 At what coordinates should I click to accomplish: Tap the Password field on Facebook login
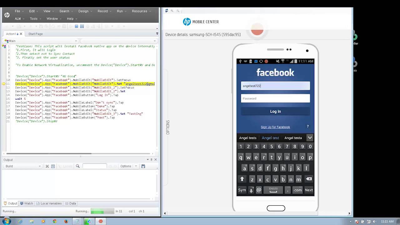(275, 98)
